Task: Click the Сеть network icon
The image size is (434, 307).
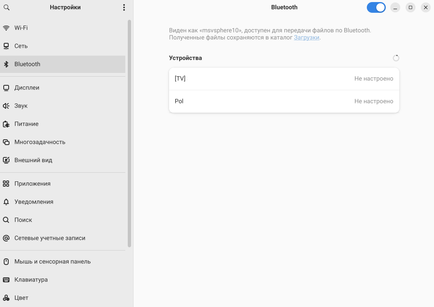Action: point(6,46)
